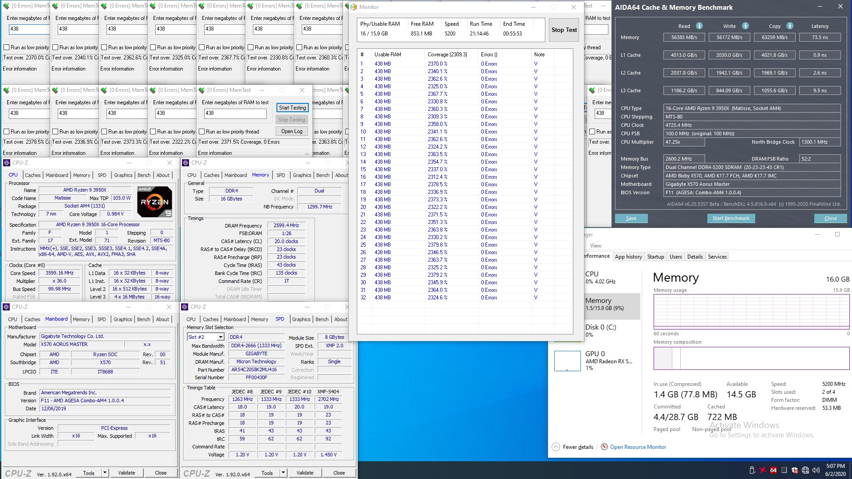Click Start Benchmark in AIDA64
This screenshot has height=479, width=852.
731,218
